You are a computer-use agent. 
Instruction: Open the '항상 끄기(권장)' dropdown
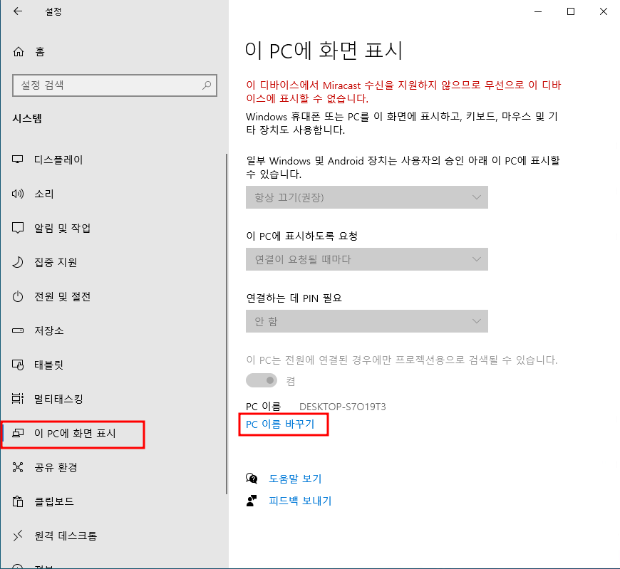click(x=366, y=197)
